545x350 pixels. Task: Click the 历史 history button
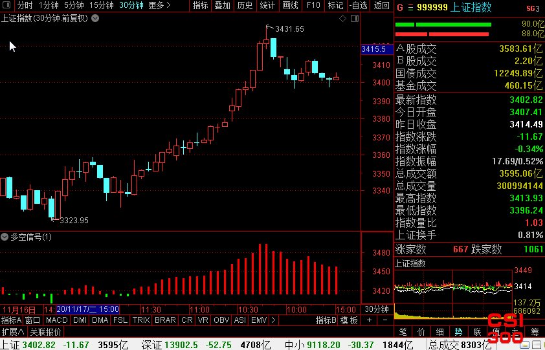[245, 5]
